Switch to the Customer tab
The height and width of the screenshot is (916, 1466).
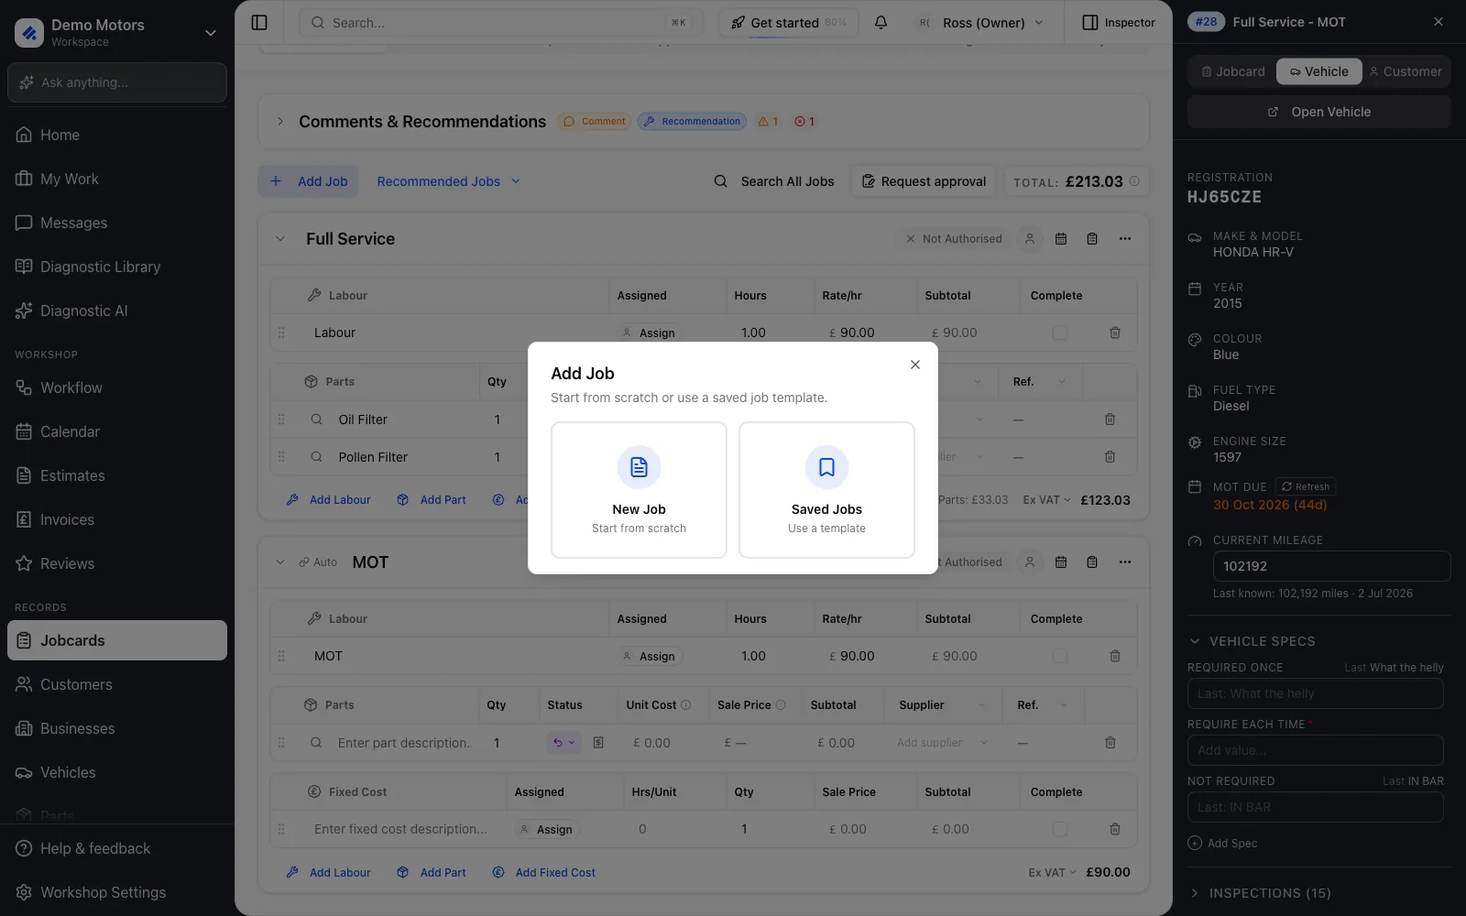click(x=1406, y=71)
